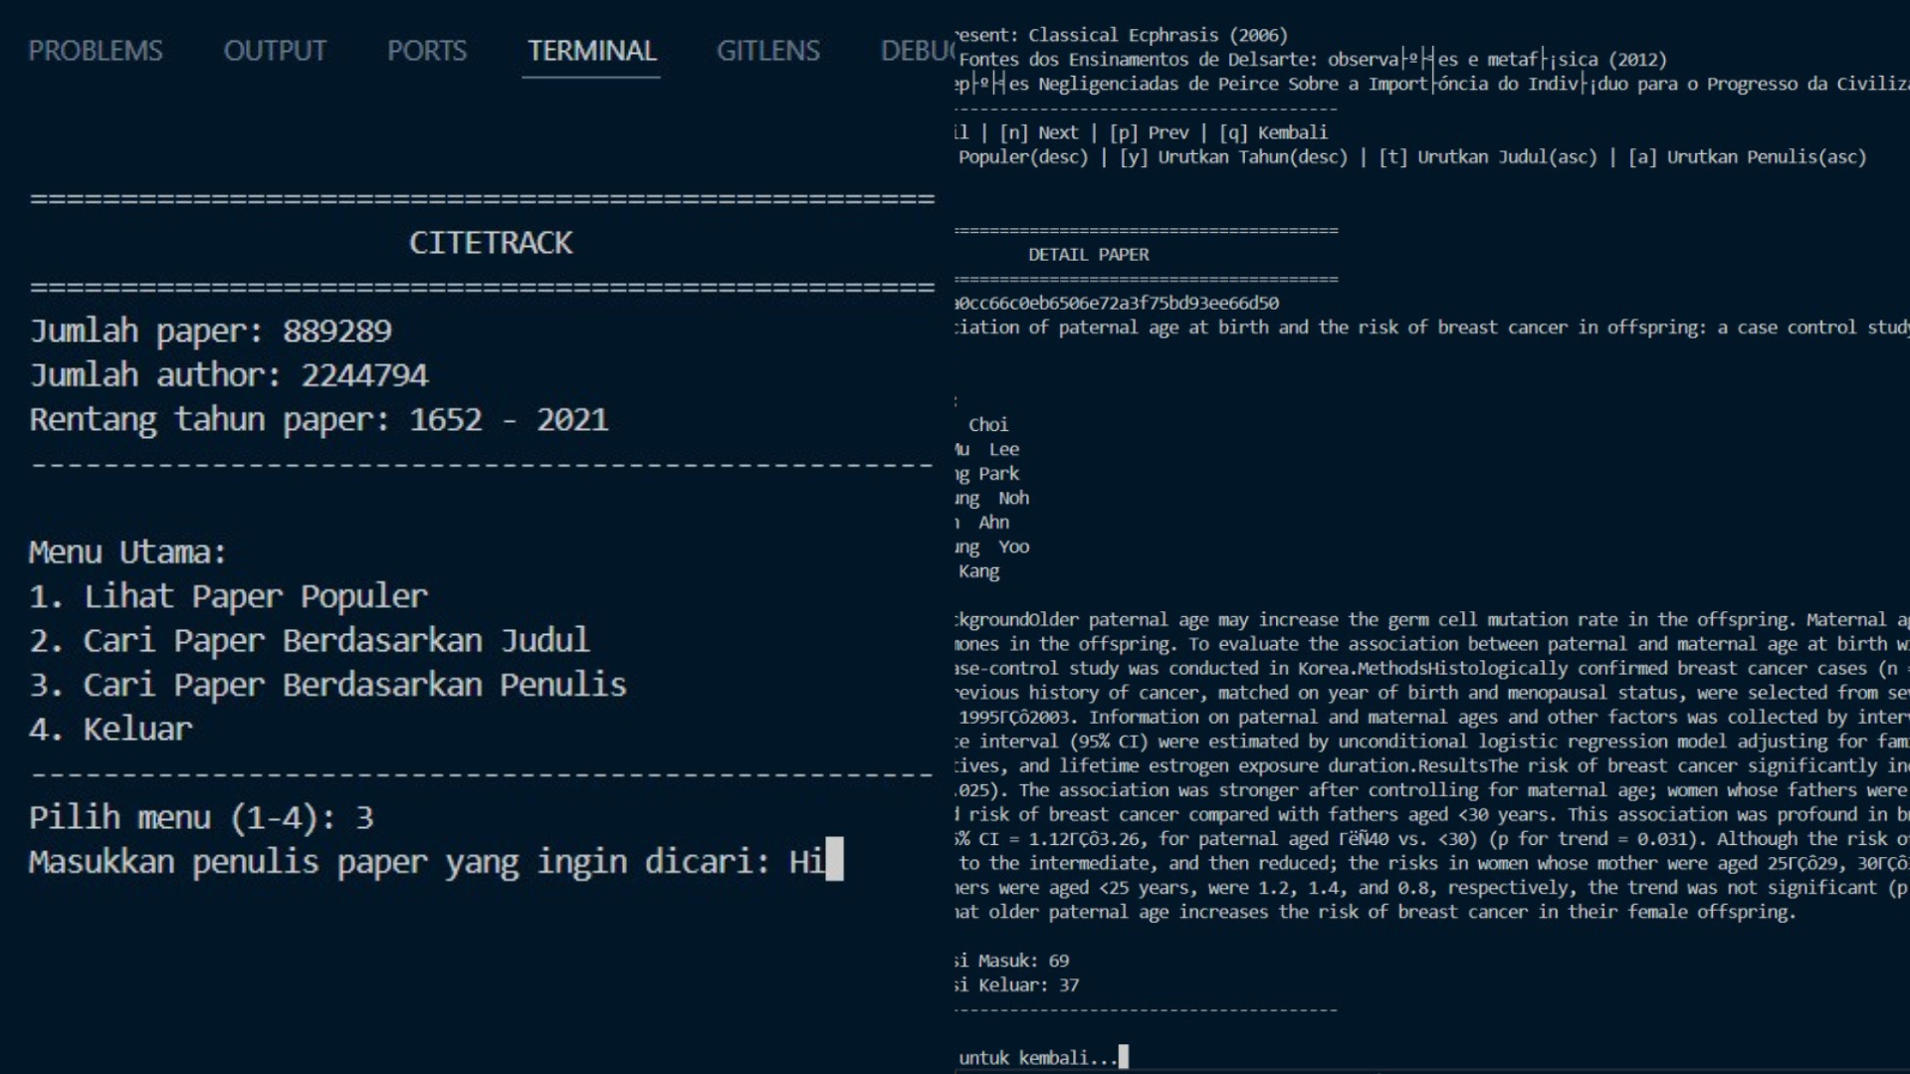1910x1074 pixels.
Task: Click '[q] Kembali' in right terminal
Action: pyautogui.click(x=1273, y=132)
